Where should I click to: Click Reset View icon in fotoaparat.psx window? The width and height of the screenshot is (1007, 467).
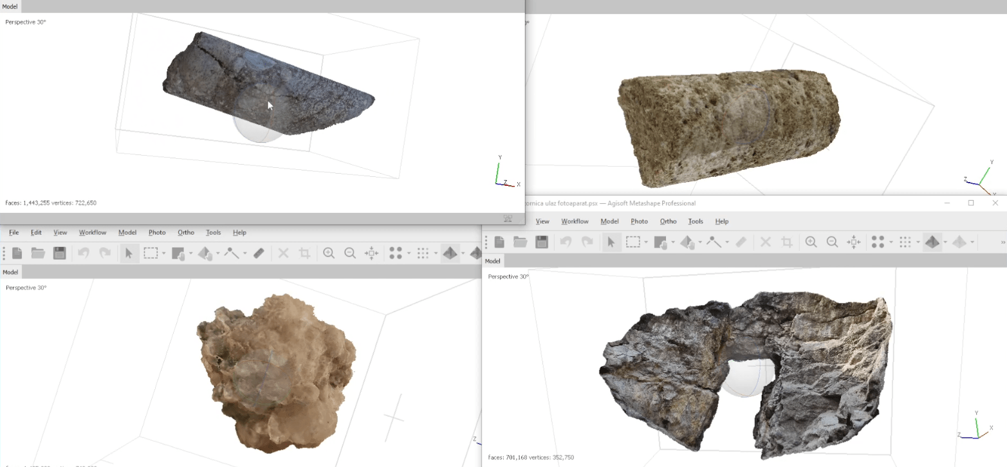tap(853, 242)
